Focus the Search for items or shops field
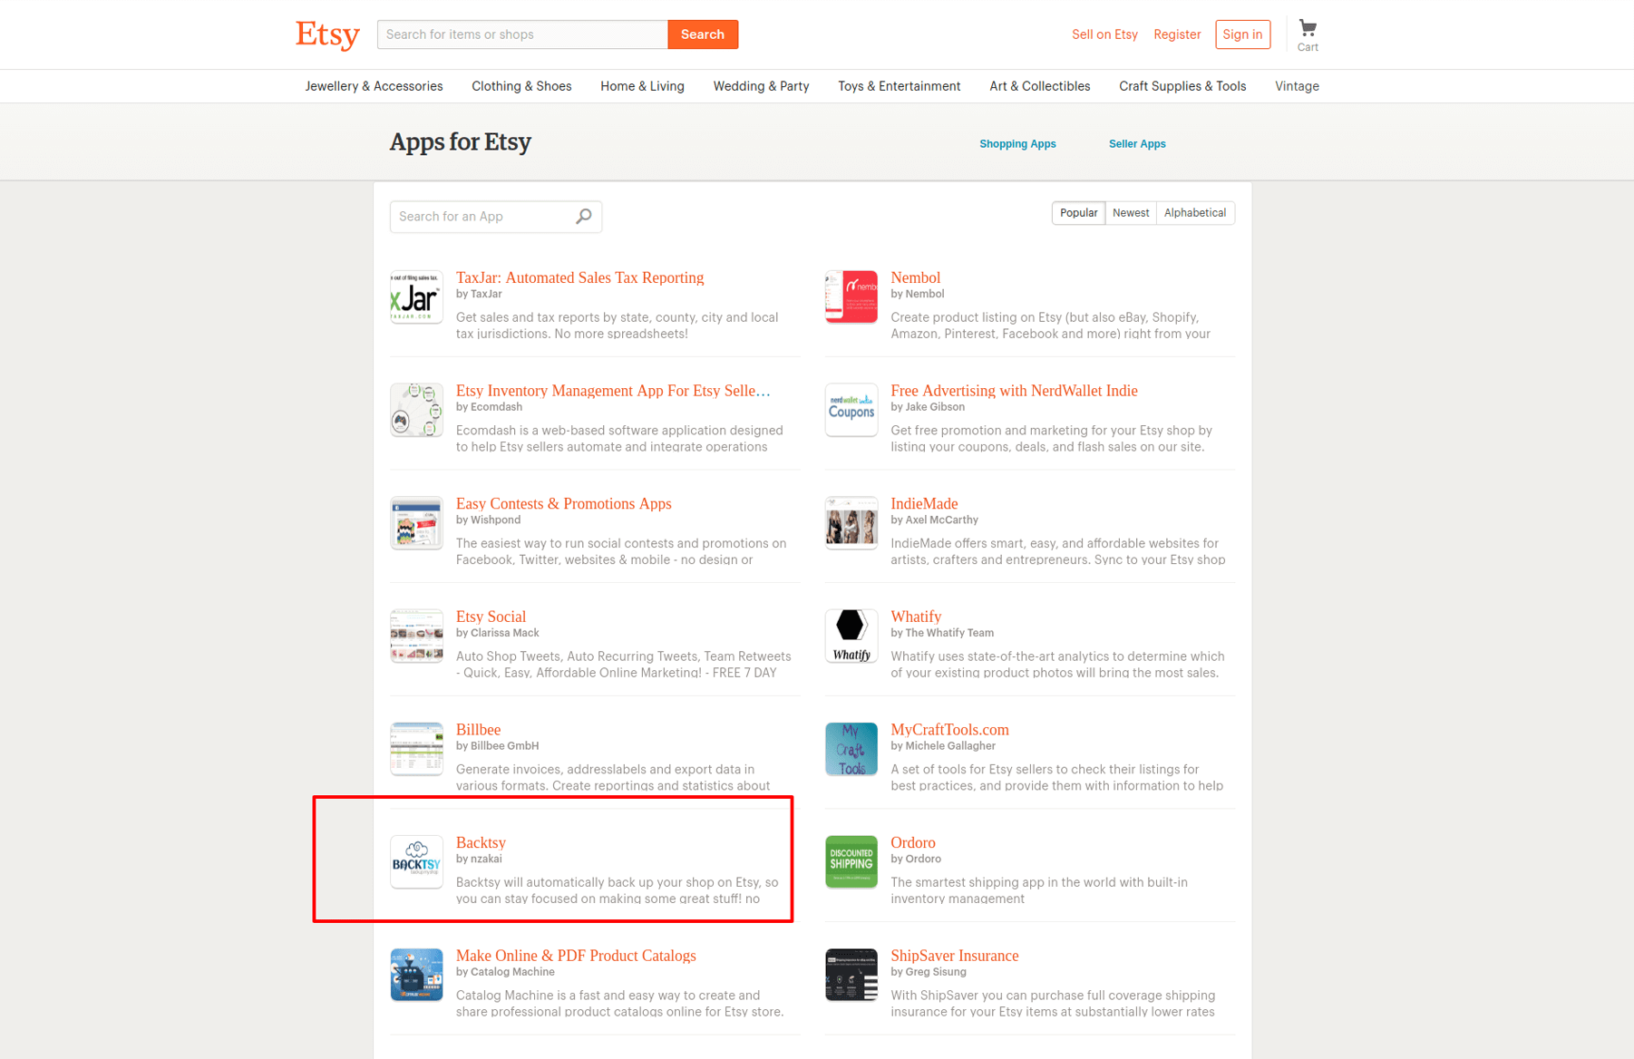 pyautogui.click(x=522, y=34)
